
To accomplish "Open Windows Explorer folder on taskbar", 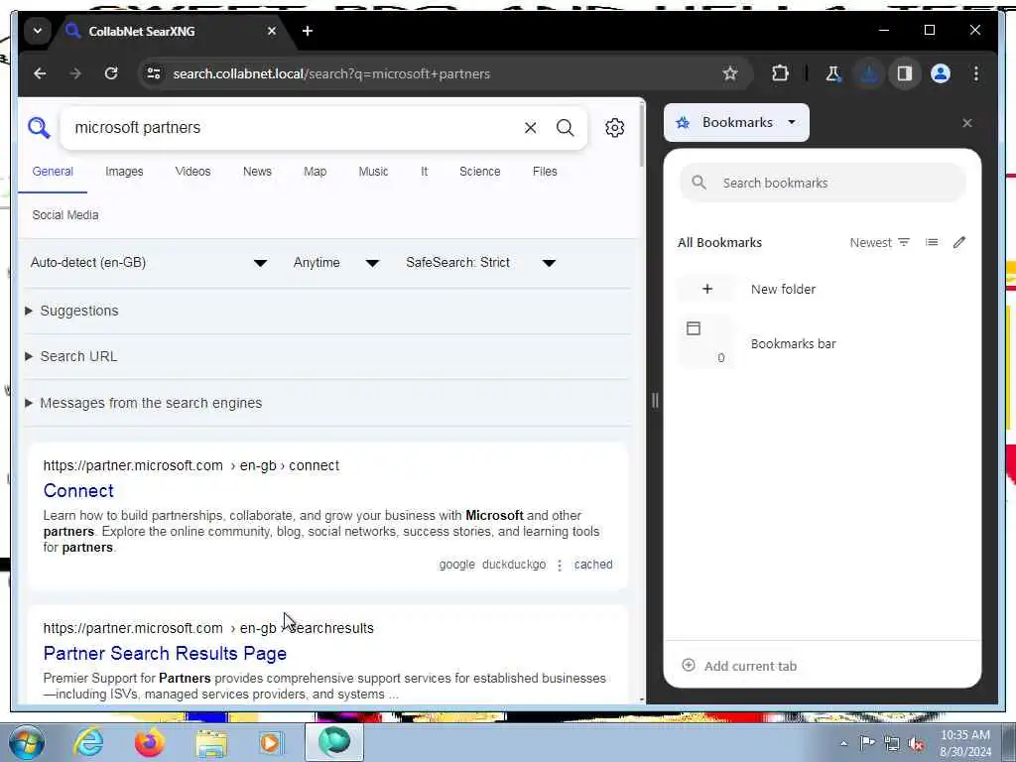I will [211, 742].
